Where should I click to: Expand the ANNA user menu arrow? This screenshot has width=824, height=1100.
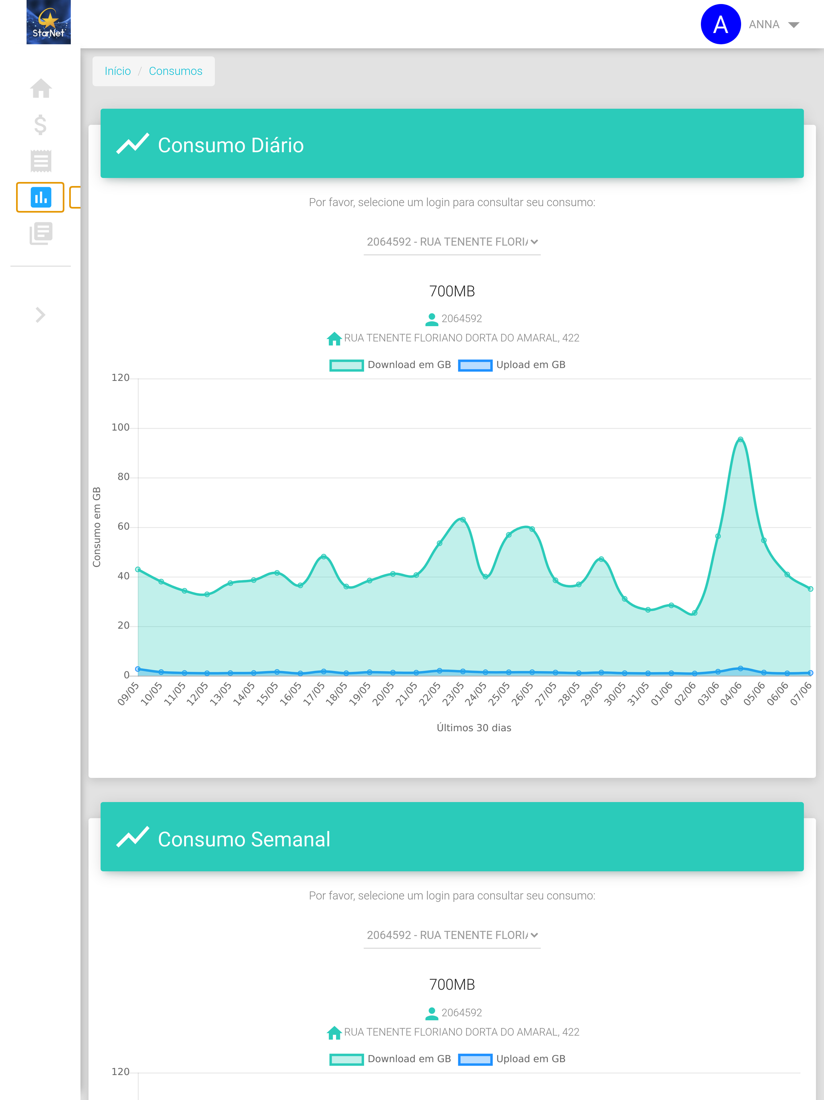click(x=794, y=25)
